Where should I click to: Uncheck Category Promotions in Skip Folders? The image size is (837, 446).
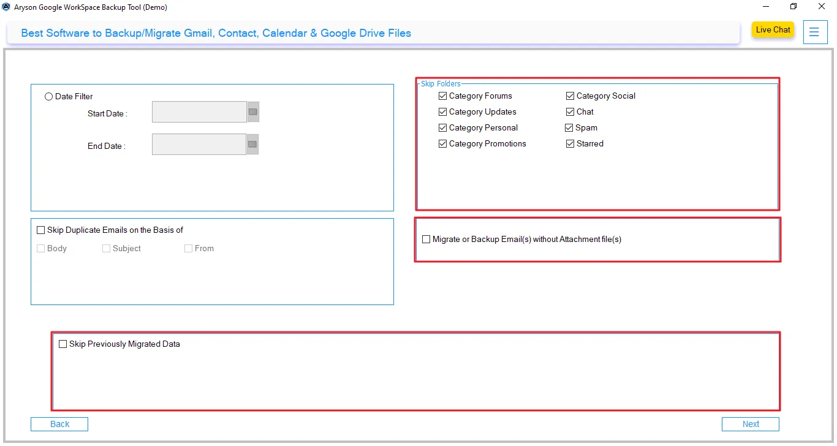pos(442,143)
